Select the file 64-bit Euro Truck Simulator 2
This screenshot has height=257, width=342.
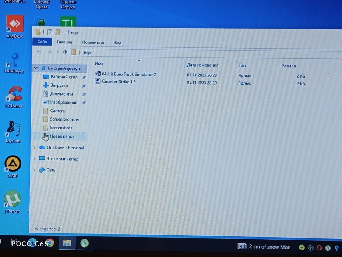tap(129, 74)
